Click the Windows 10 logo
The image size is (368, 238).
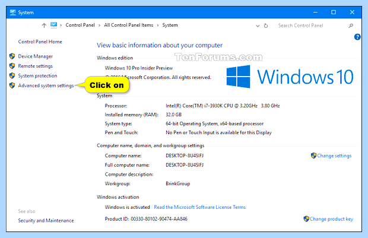(290, 77)
